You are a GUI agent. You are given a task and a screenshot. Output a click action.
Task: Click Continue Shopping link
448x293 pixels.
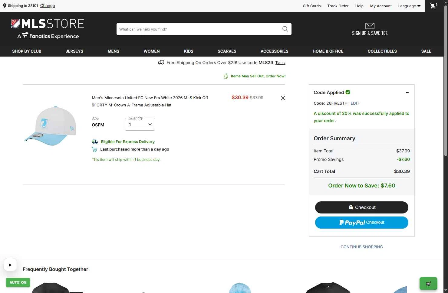(x=362, y=247)
